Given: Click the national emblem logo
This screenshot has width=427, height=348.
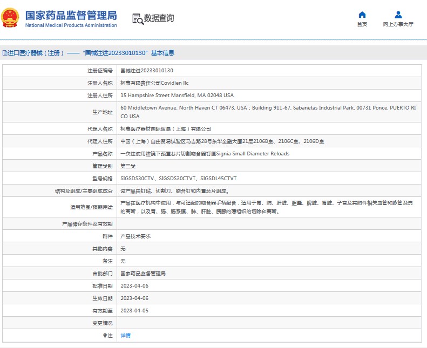Looking at the screenshot, I should point(11,18).
